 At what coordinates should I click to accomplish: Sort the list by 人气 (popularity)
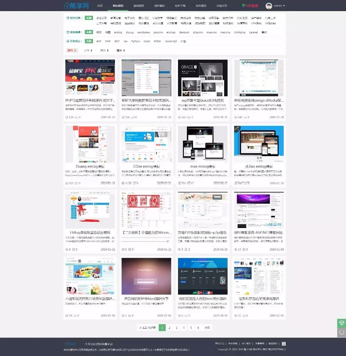click(x=87, y=50)
